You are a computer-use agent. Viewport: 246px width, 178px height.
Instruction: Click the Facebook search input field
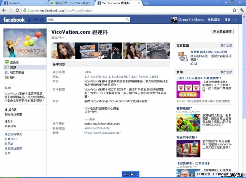tap(86, 20)
